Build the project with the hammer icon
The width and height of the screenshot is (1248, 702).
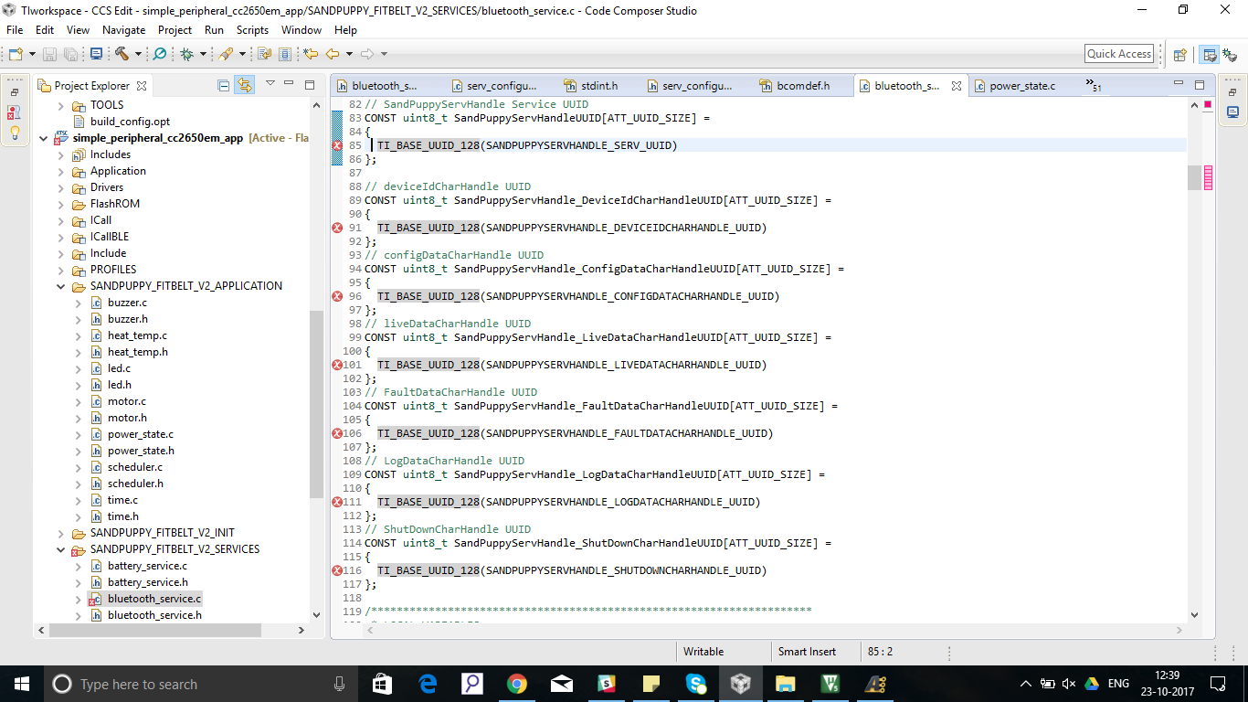(122, 54)
